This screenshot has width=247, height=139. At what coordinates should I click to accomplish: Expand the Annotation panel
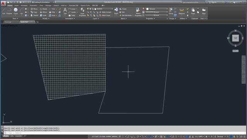click(70, 19)
